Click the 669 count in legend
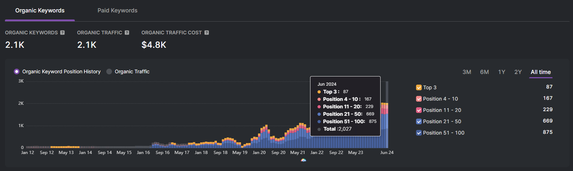573x171 pixels. click(548, 121)
